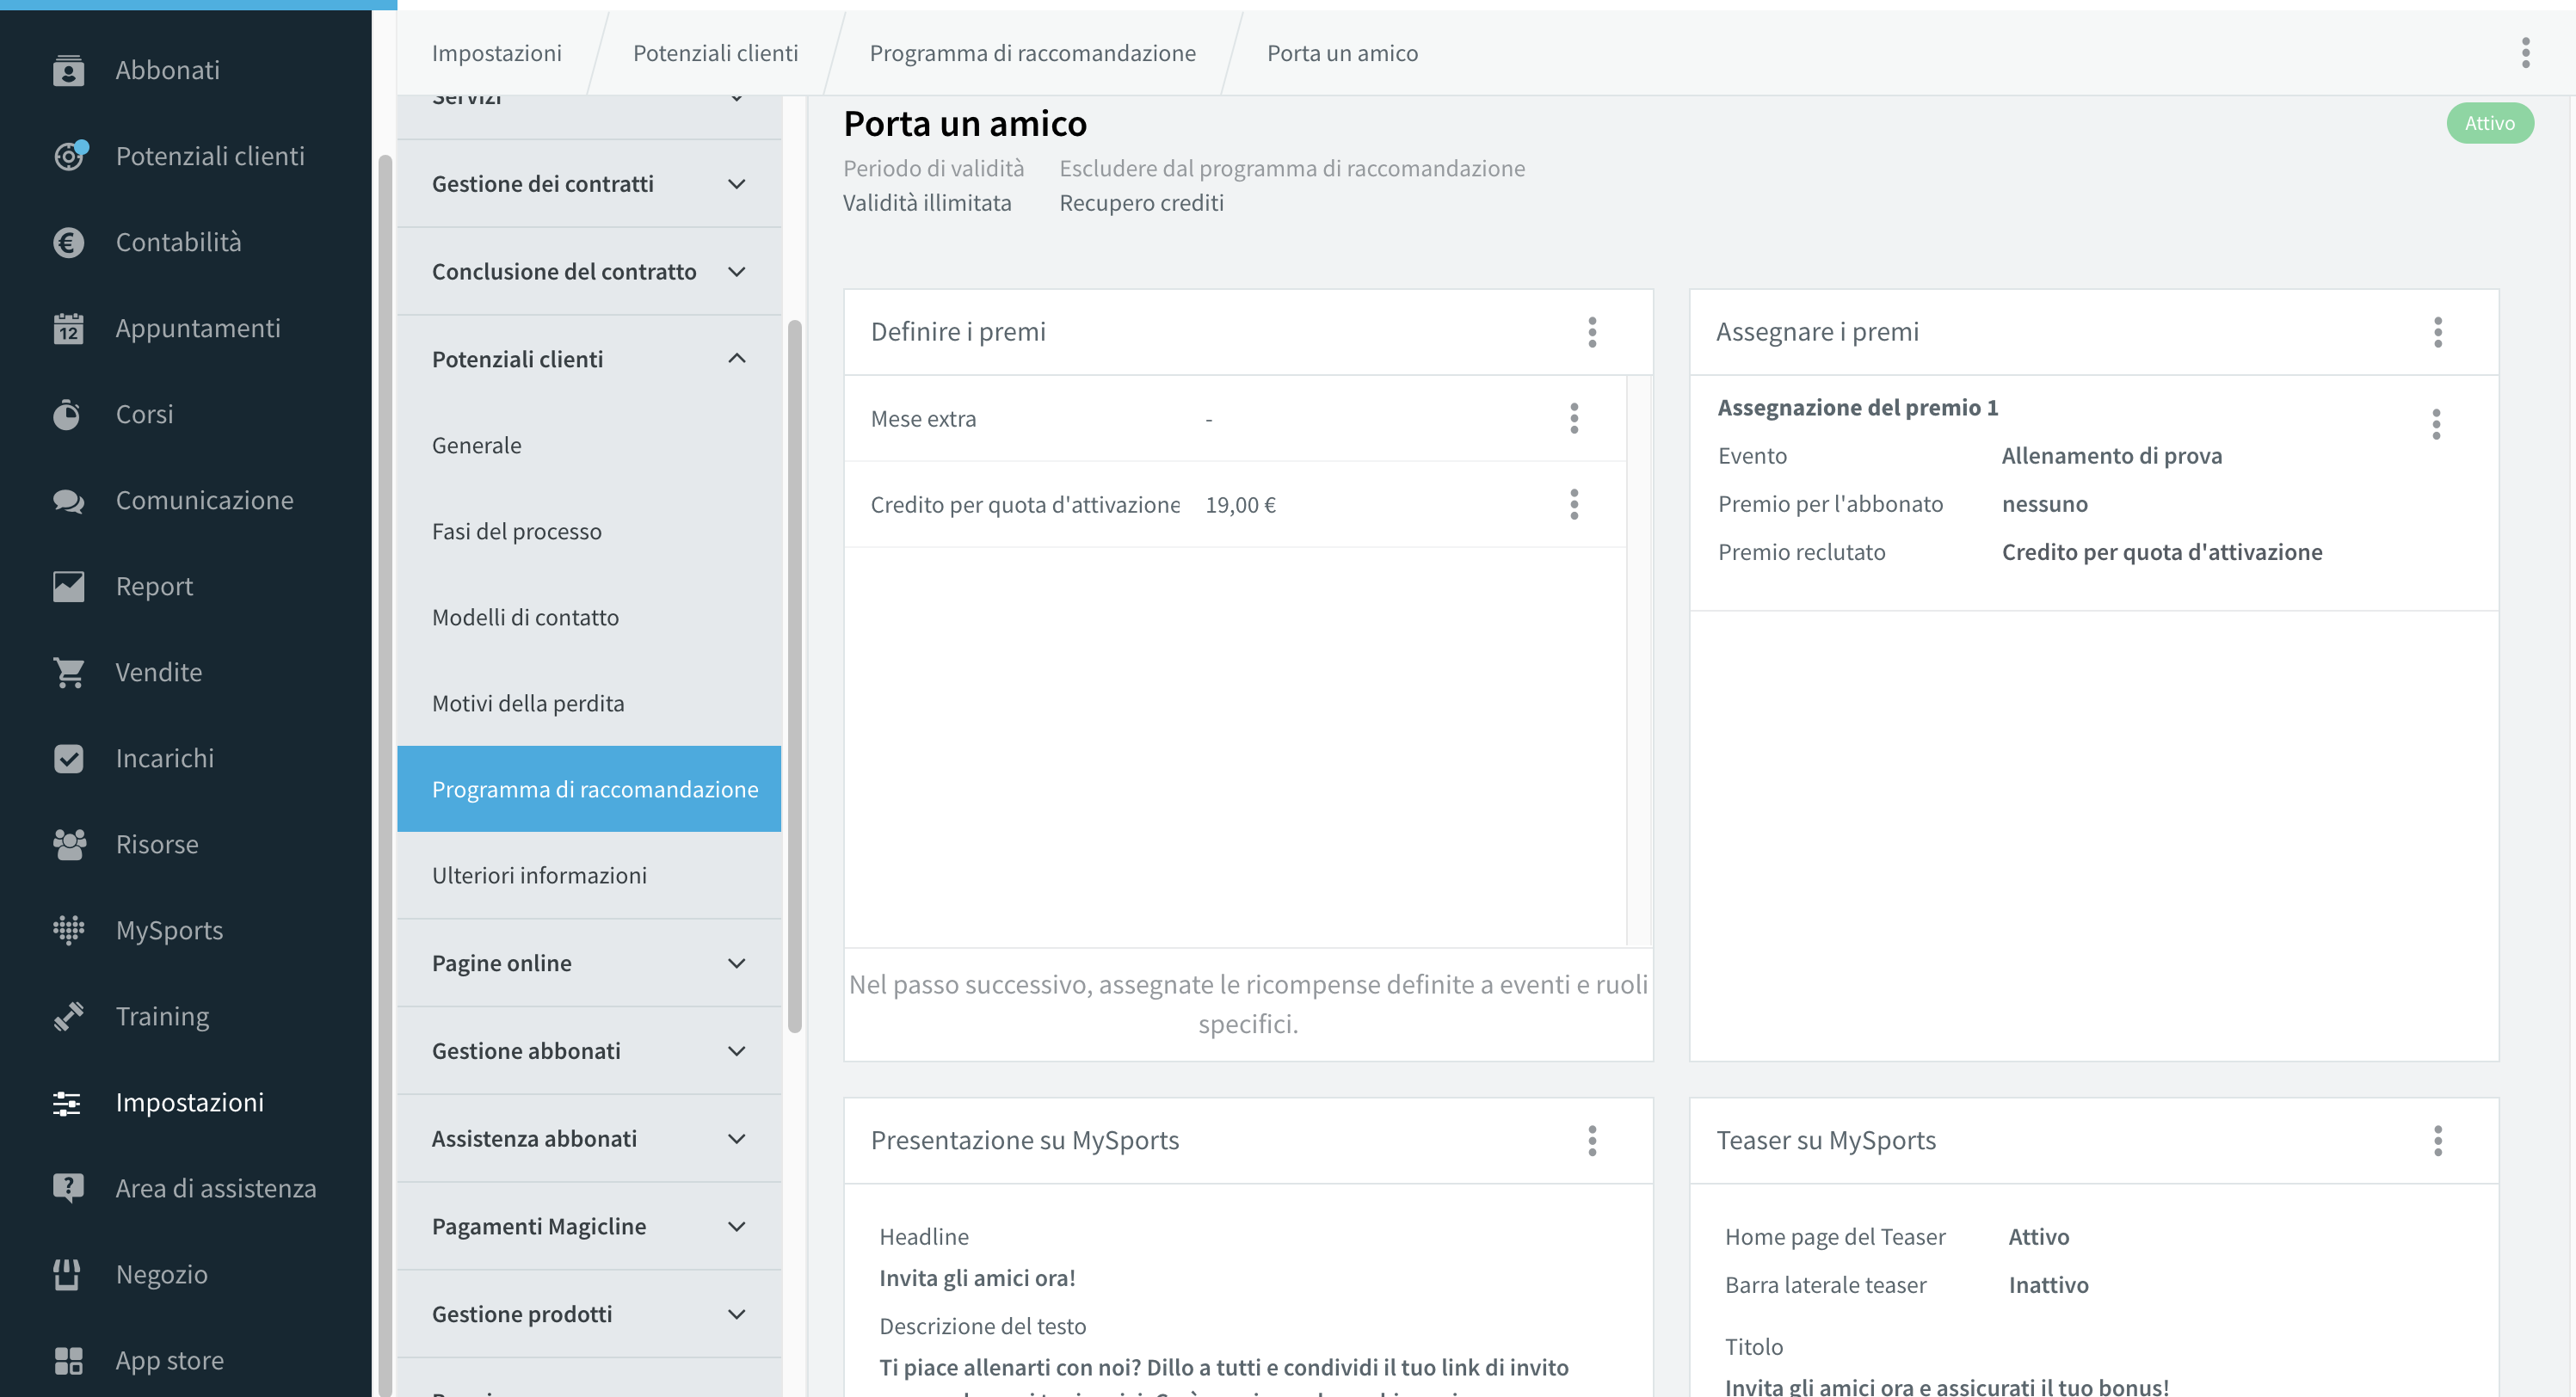Go to Programma di raccomandazione breadcrumb
The width and height of the screenshot is (2576, 1397).
pos(1032,53)
